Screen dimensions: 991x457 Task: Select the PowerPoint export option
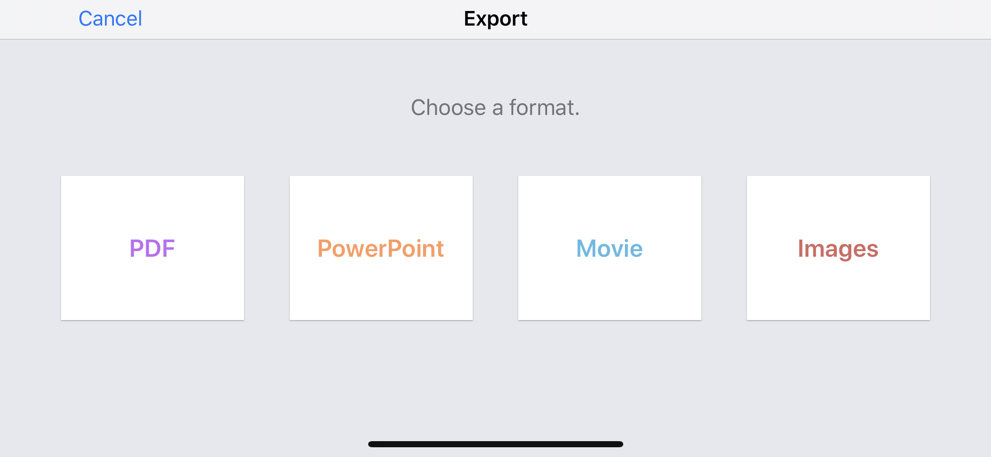click(x=381, y=248)
